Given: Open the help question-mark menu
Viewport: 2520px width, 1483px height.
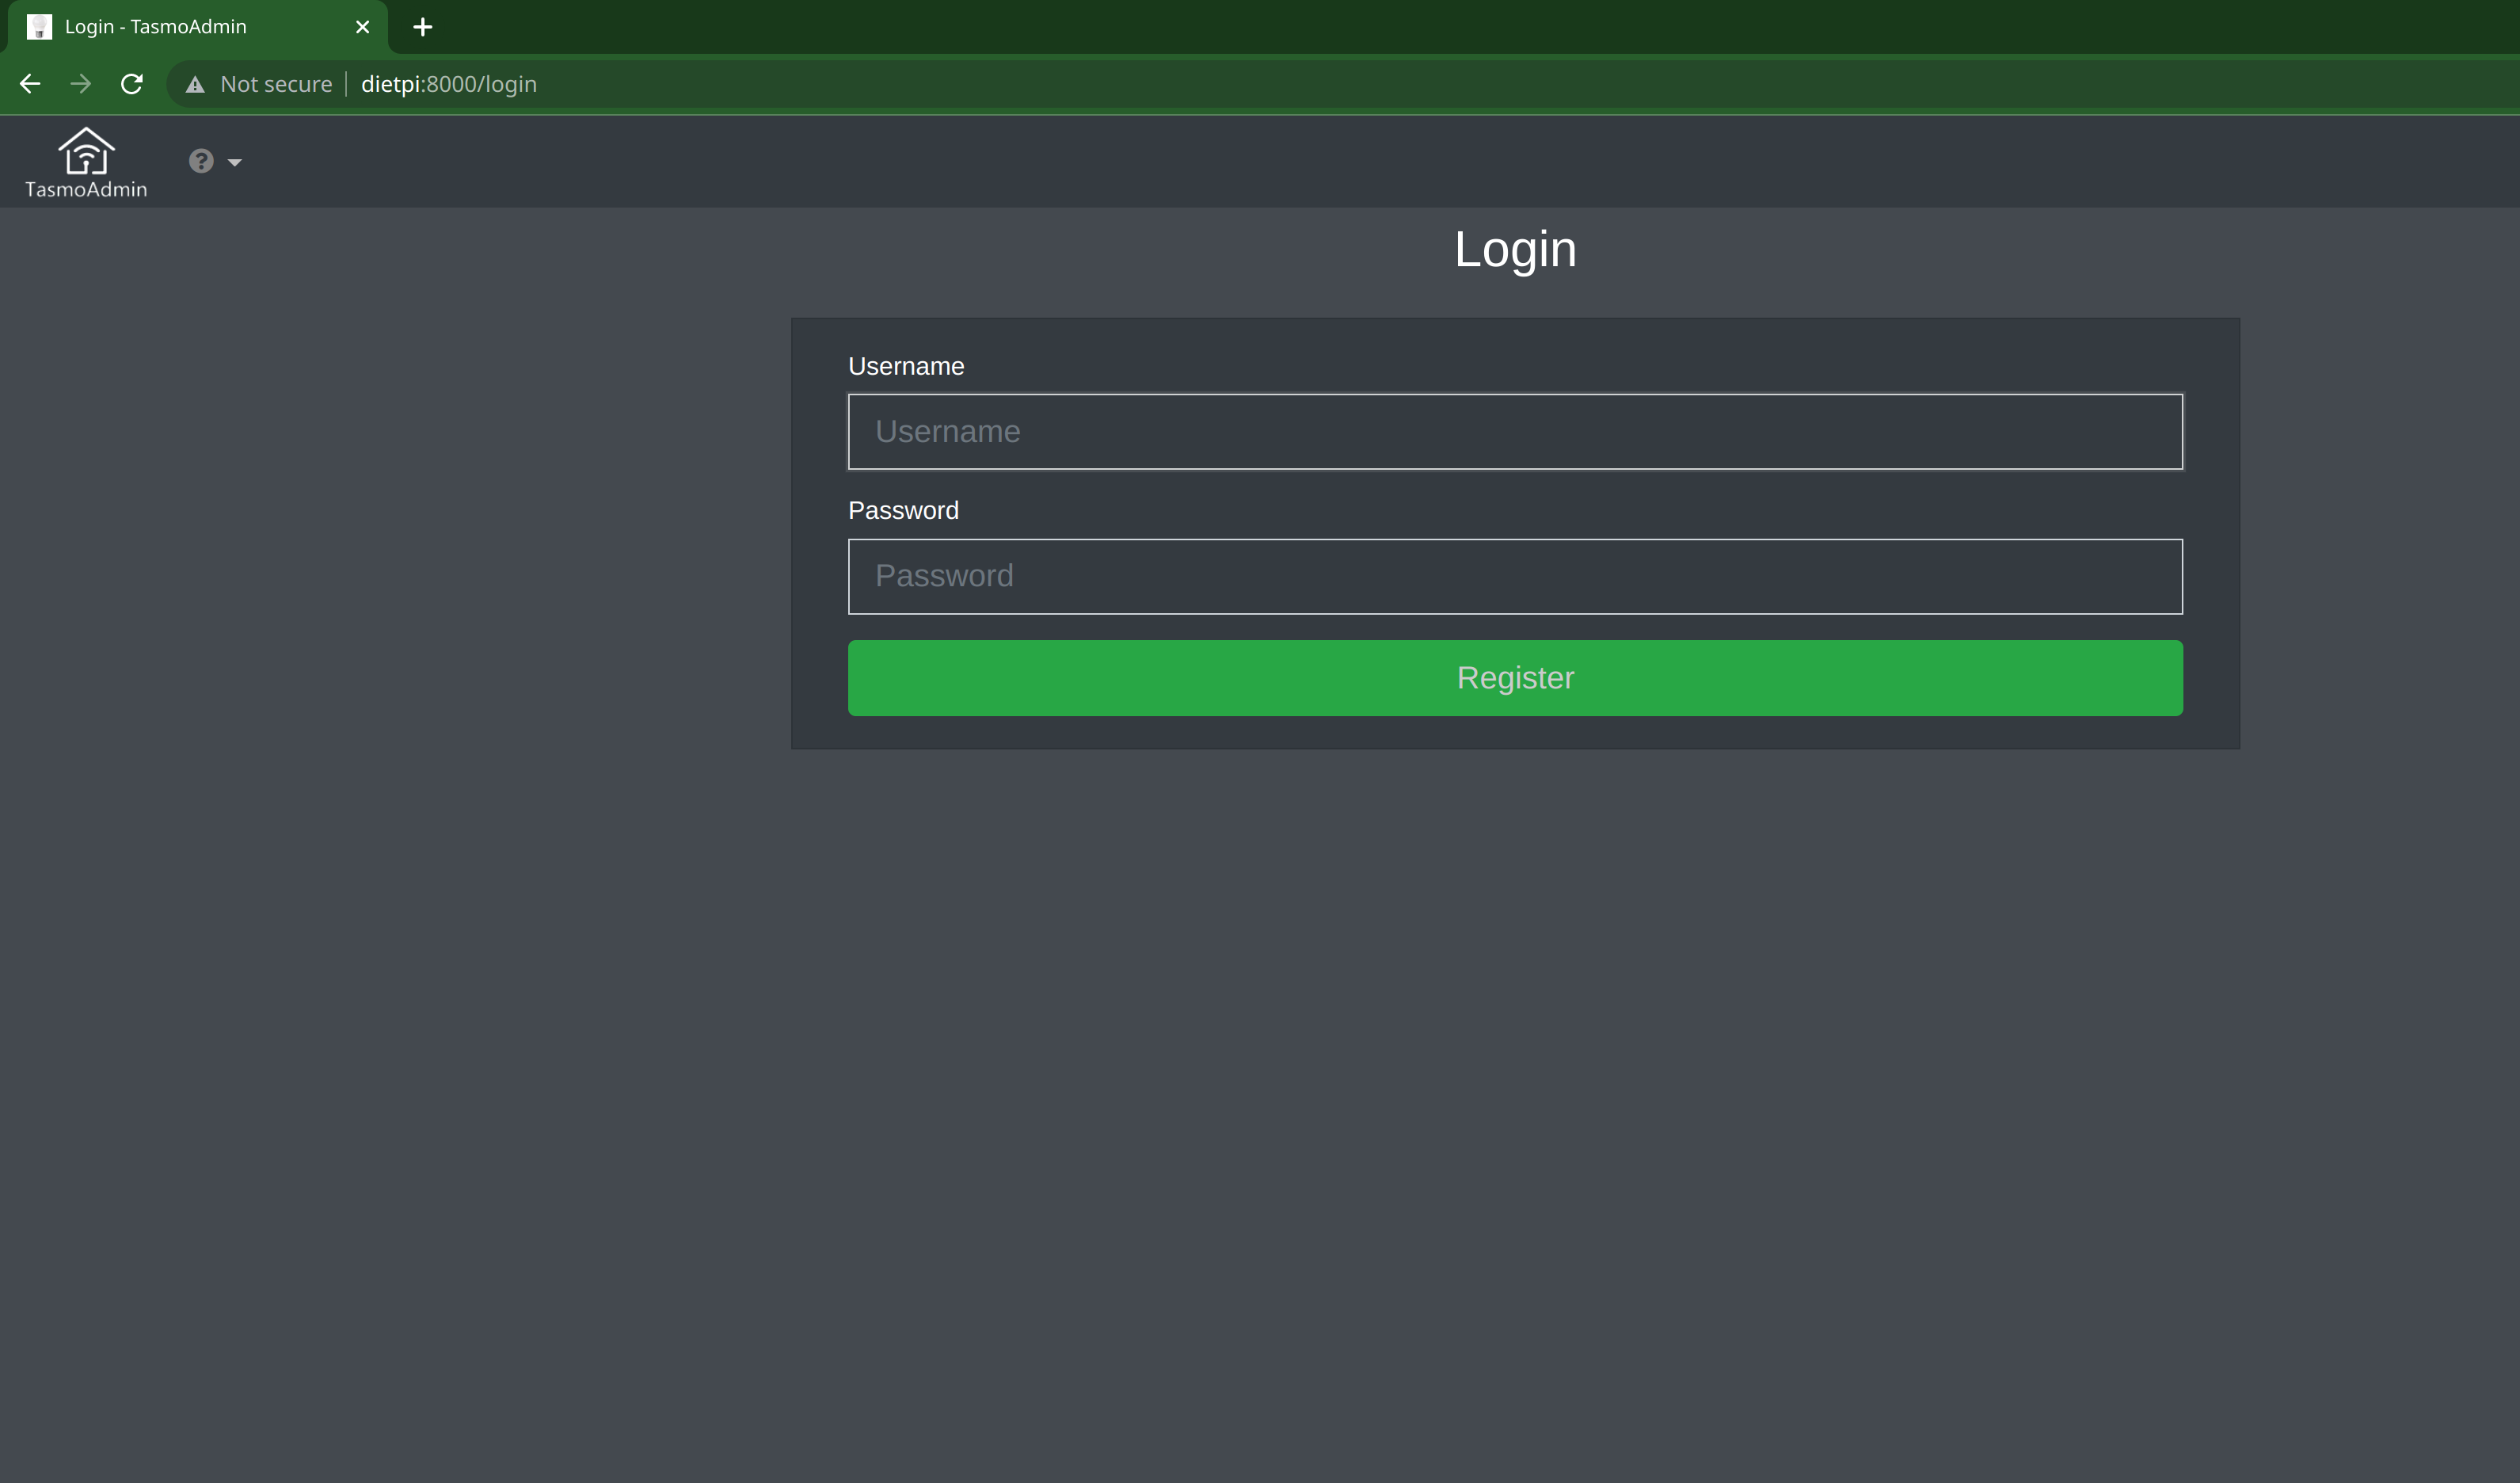Looking at the screenshot, I should 201,161.
